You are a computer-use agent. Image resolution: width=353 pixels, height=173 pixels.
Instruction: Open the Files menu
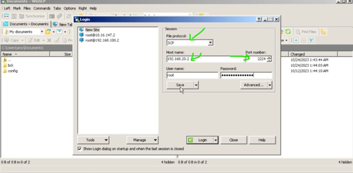[27, 9]
